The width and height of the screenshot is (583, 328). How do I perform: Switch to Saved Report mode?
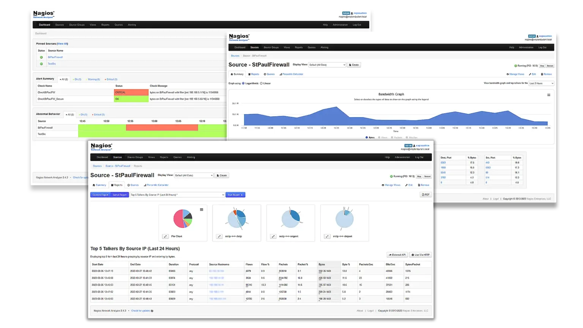(x=120, y=195)
